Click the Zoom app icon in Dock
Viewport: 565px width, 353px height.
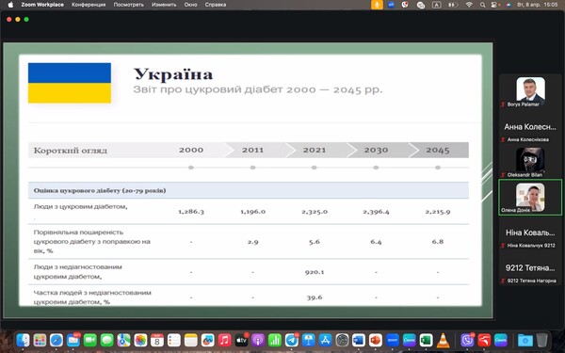pyautogui.click(x=393, y=340)
